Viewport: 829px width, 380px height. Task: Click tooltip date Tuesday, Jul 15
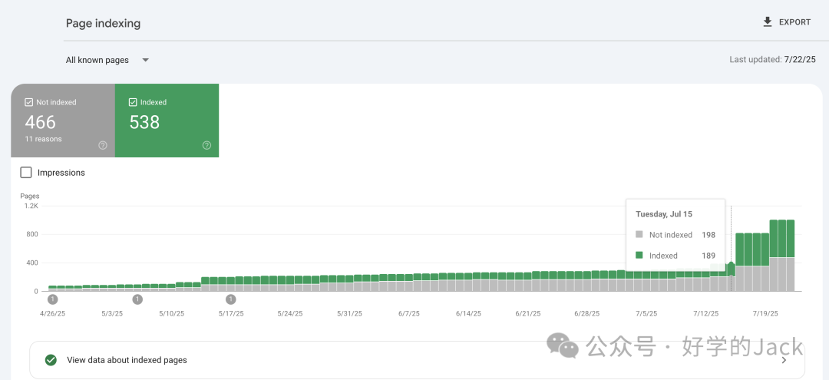click(x=663, y=214)
